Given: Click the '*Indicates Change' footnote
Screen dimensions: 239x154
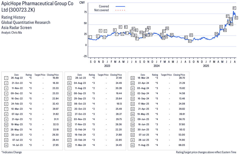Looking at the screenshot, I should (12, 152).
